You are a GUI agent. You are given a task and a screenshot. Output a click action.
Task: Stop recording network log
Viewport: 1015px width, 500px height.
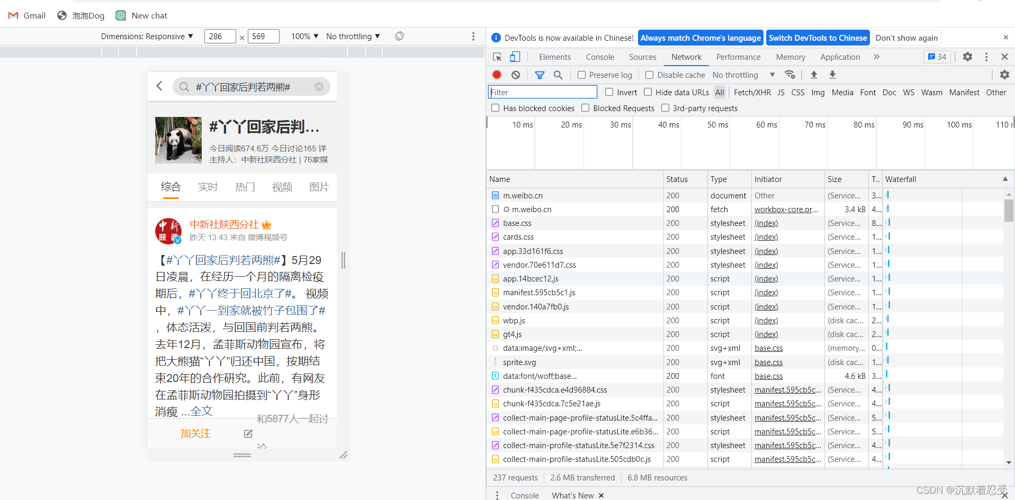[497, 75]
